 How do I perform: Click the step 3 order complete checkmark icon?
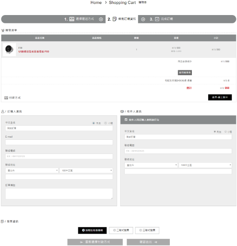[x=157, y=19]
